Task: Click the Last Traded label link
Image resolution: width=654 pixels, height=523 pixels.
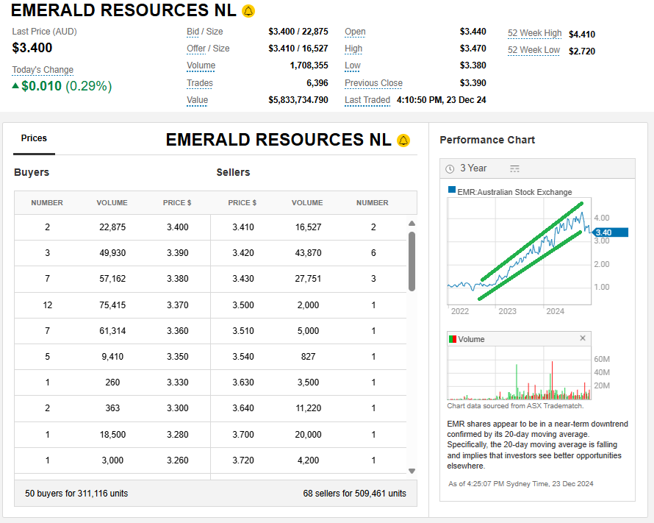Action: coord(367,100)
